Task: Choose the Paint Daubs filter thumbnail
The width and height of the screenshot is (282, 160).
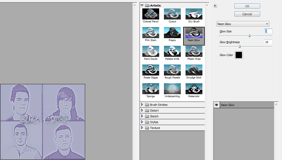Action: (151, 51)
